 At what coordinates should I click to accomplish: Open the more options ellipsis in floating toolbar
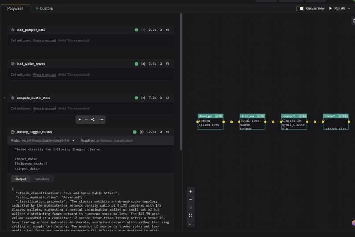[x=101, y=120]
